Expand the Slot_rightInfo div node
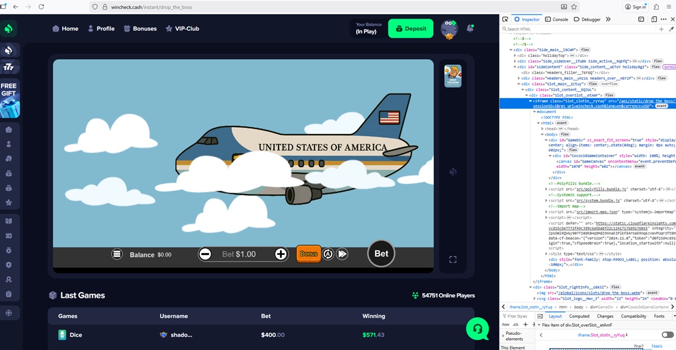This screenshot has width=676, height=350. pyautogui.click(x=531, y=287)
